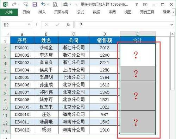Viewport: 176px width, 139px height.
Task: Click cell containing 沙瑞金
Action: pyautogui.click(x=46, y=48)
